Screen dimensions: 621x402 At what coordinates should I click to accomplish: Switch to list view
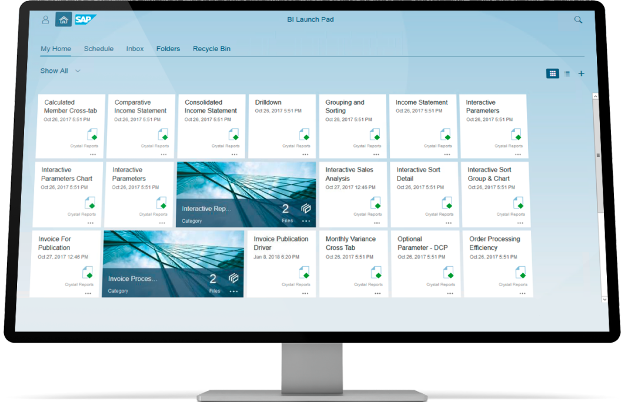pos(567,73)
